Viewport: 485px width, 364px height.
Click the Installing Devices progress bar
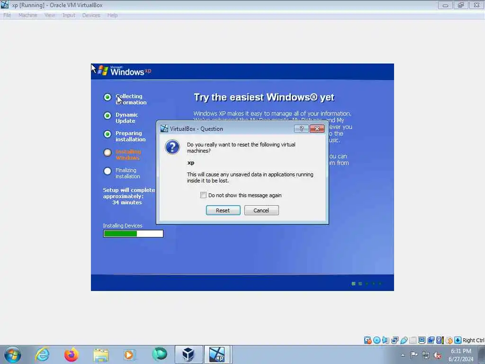[133, 234]
